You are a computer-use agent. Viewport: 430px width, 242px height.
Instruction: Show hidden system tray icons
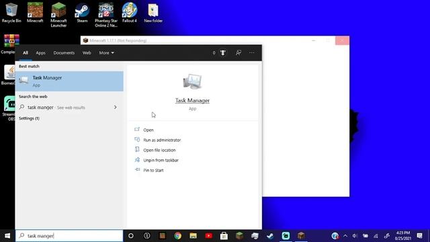pyautogui.click(x=345, y=236)
